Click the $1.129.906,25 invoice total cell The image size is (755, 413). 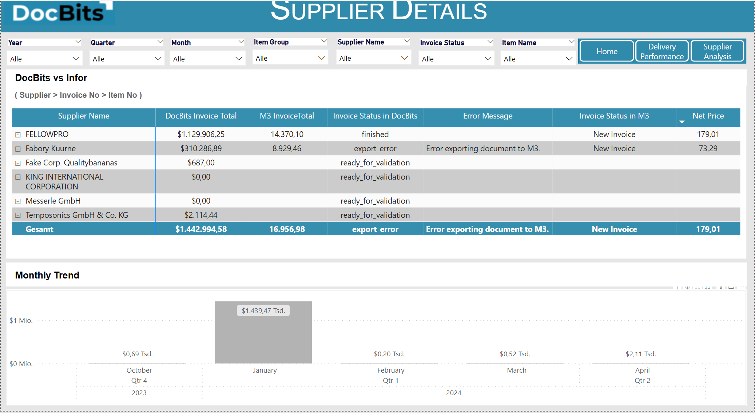(x=201, y=135)
